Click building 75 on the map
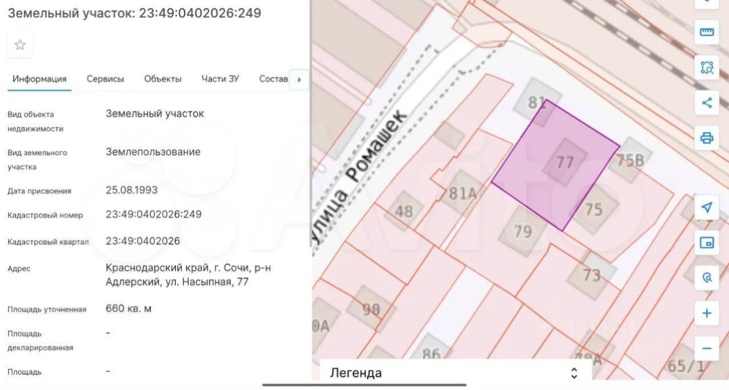The width and height of the screenshot is (729, 390). click(593, 210)
